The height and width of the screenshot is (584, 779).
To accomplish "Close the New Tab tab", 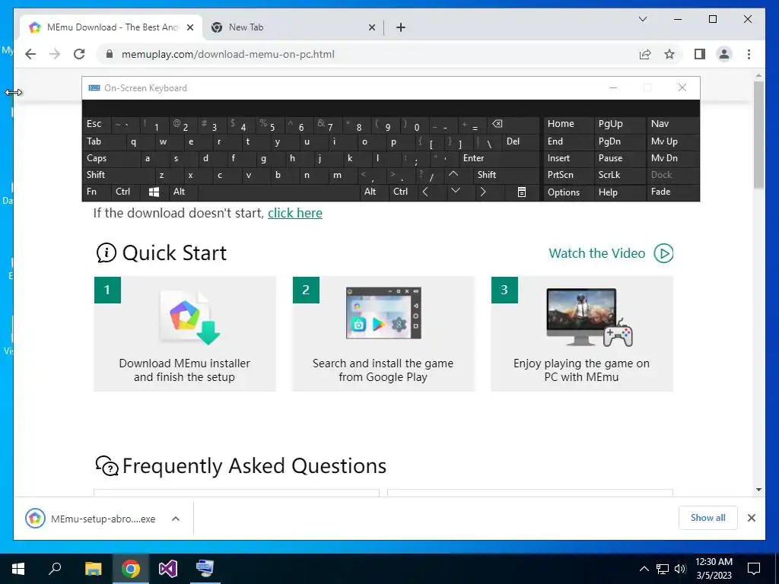I will 371,27.
